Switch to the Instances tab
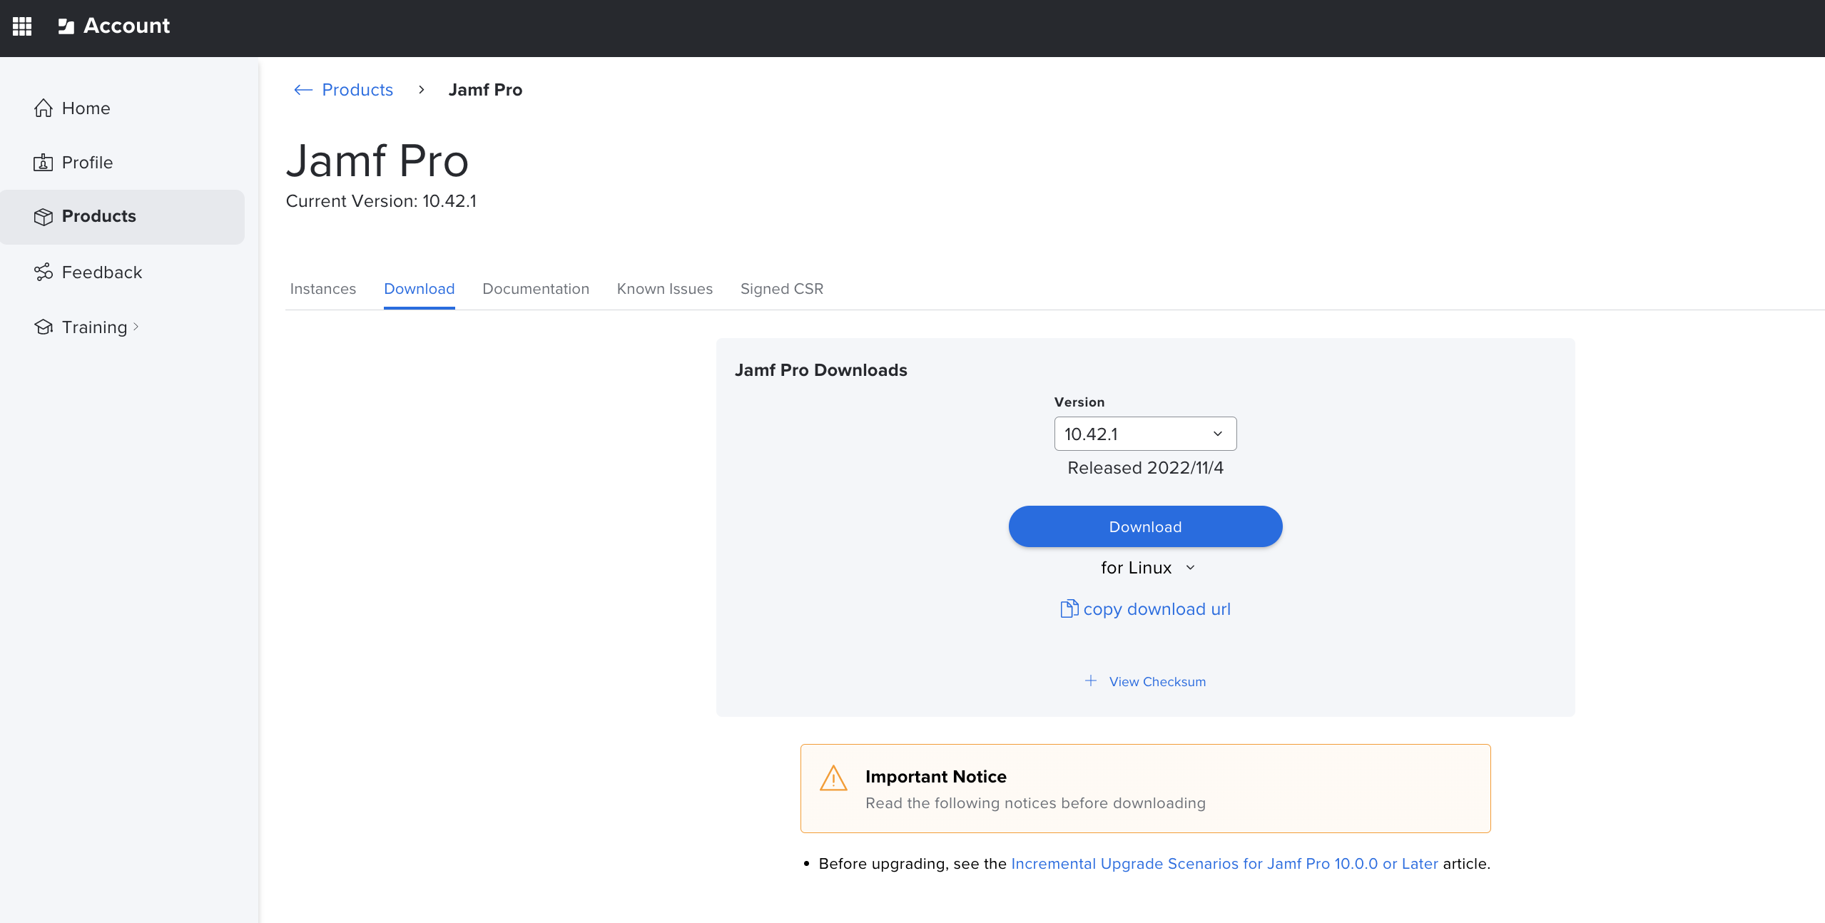This screenshot has height=923, width=1825. pos(322,289)
